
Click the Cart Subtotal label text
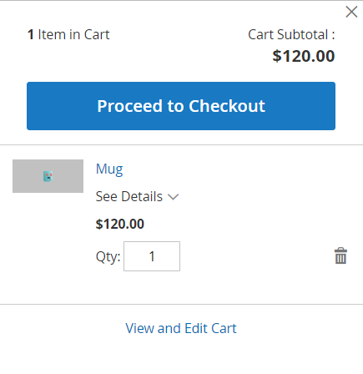pos(291,35)
